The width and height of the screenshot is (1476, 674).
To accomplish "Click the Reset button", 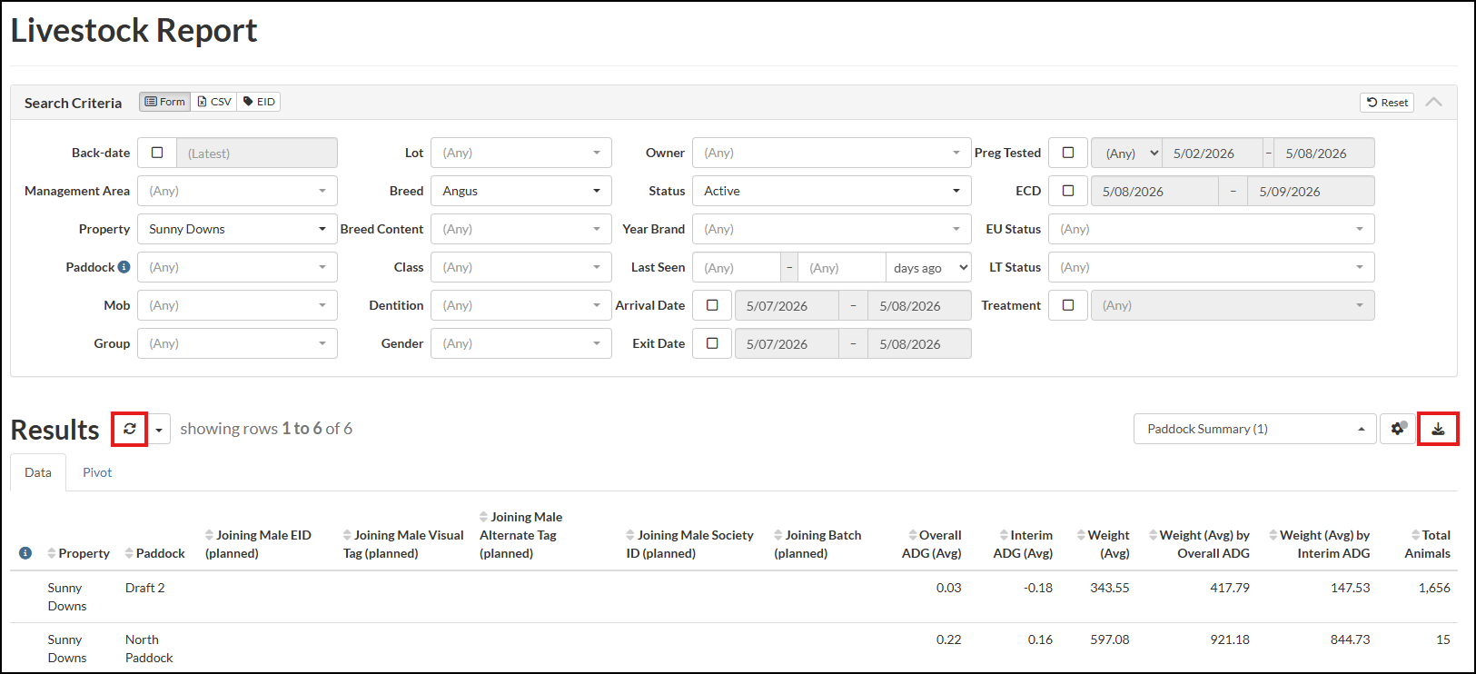I will click(1387, 103).
